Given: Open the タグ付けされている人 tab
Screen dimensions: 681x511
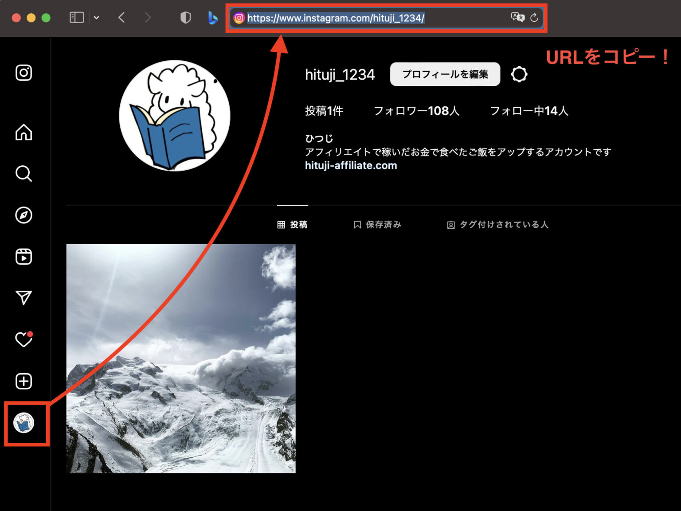Looking at the screenshot, I should [x=497, y=225].
